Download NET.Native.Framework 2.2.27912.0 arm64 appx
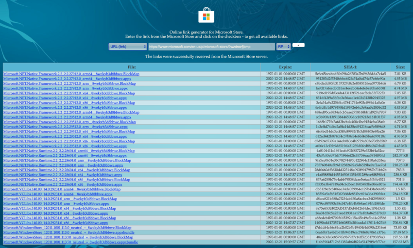 pos(67,79)
